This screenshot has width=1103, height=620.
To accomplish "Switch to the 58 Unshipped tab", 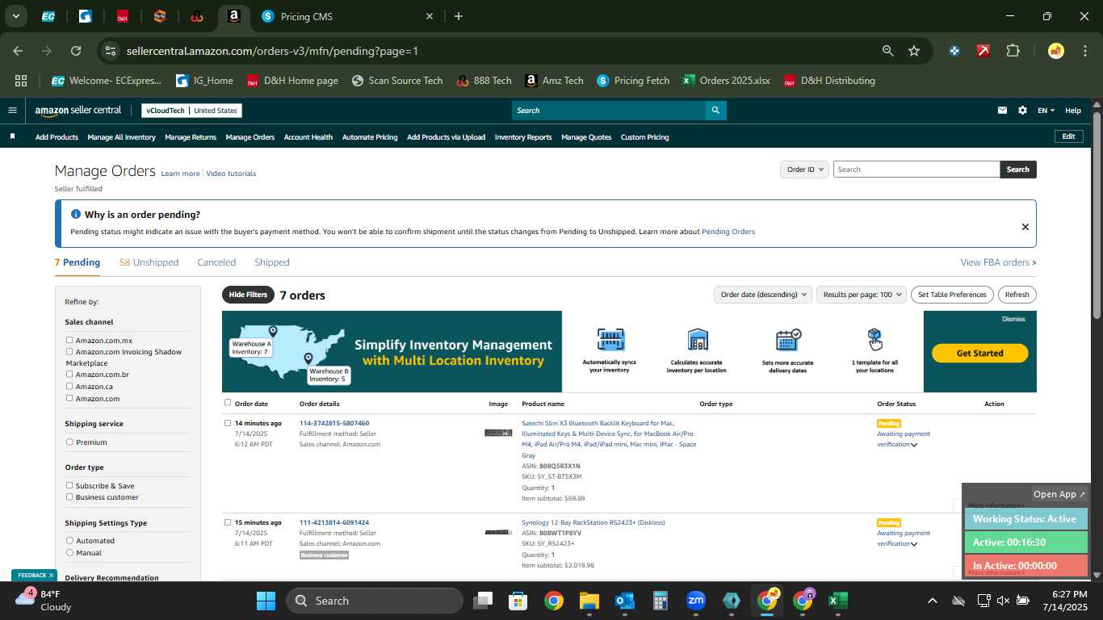I will [149, 262].
